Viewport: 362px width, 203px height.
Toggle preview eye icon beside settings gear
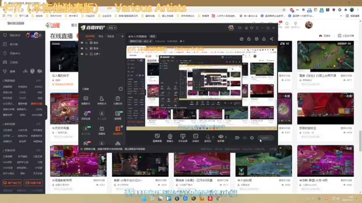[x=245, y=138]
